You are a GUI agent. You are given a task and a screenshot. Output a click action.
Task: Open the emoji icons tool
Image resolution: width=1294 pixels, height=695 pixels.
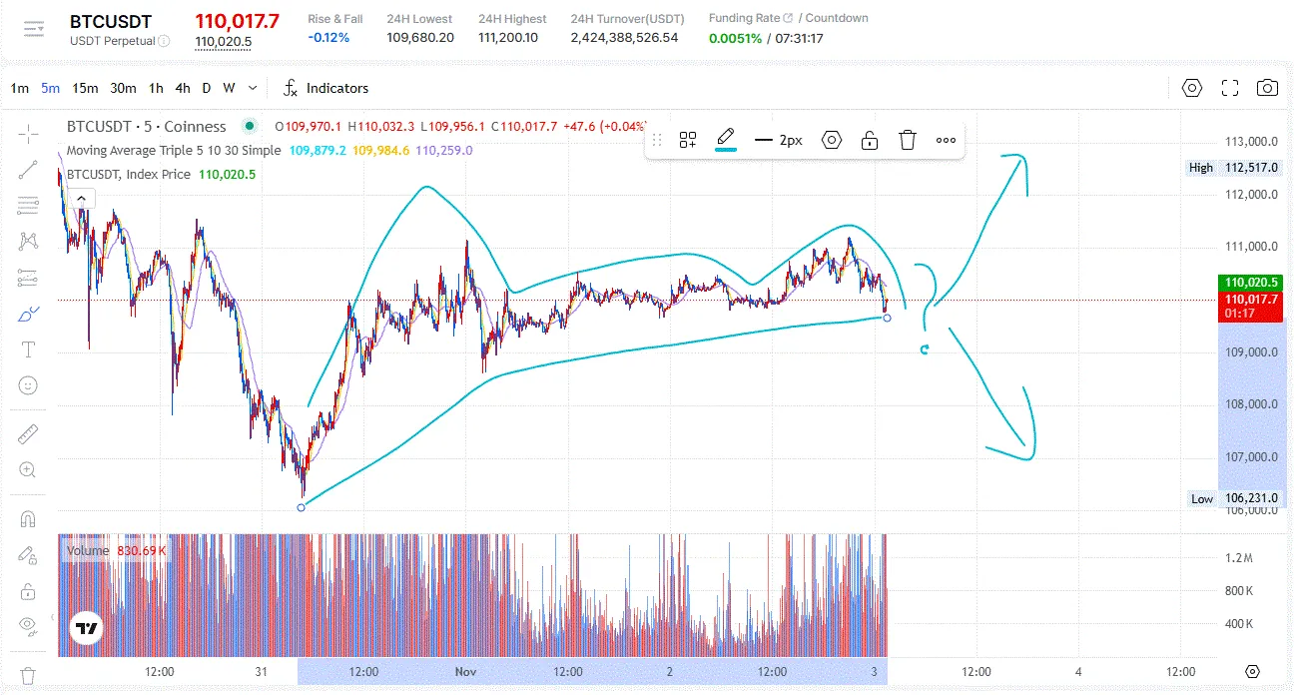[28, 385]
